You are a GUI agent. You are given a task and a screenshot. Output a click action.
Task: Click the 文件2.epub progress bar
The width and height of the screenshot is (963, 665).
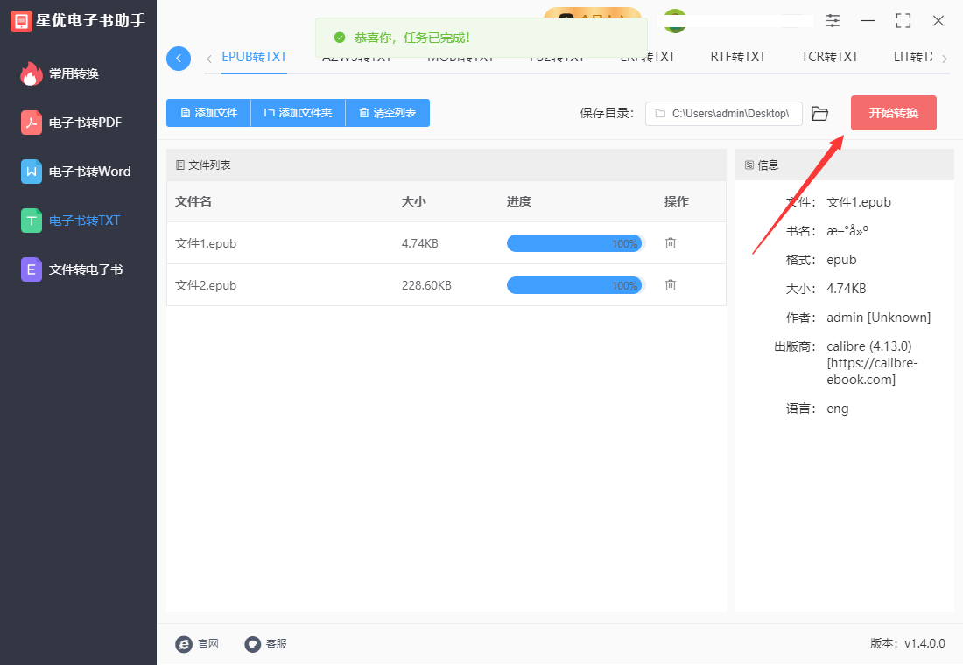coord(575,285)
